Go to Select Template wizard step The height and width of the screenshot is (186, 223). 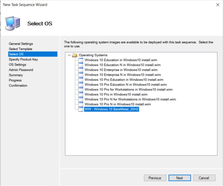point(21,49)
